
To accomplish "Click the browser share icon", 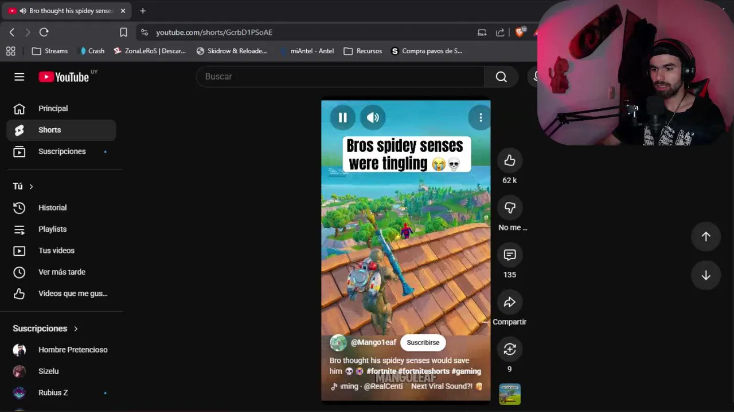I will (500, 33).
